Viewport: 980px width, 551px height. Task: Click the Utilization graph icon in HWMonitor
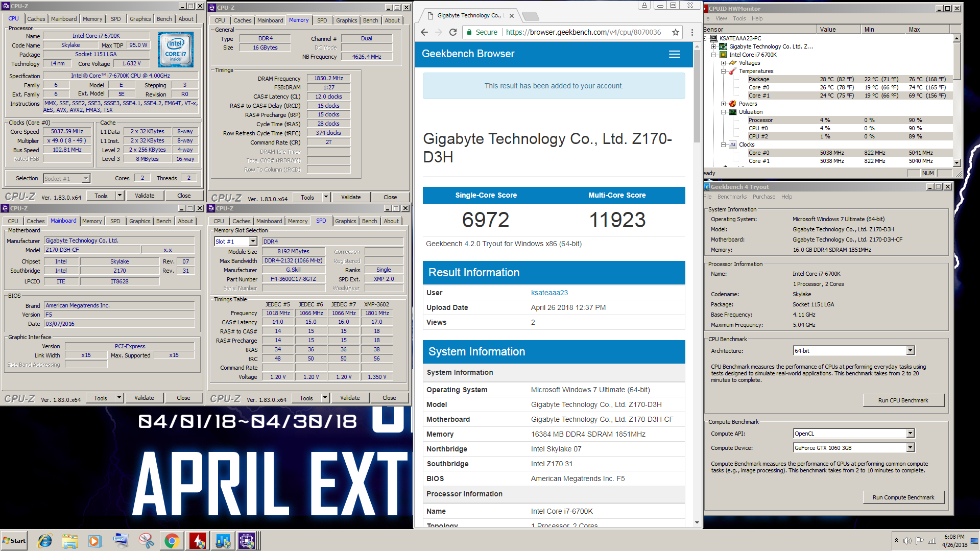(x=733, y=112)
